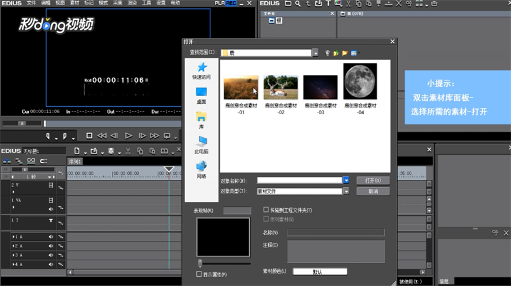Toggle ripple mode icon in timeline

19,161
